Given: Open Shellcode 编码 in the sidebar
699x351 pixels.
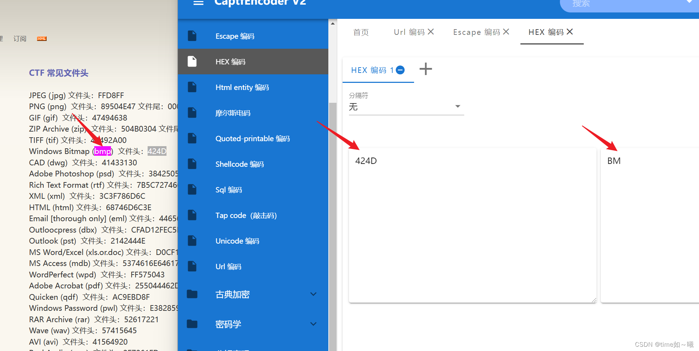Looking at the screenshot, I should click(253, 164).
